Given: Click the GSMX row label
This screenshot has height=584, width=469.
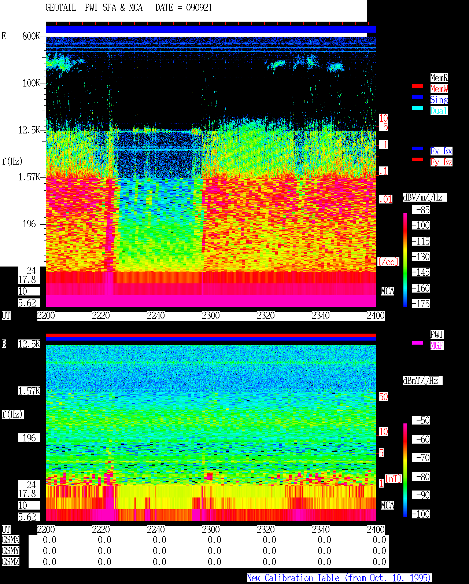Looking at the screenshot, I should pyautogui.click(x=10, y=540).
